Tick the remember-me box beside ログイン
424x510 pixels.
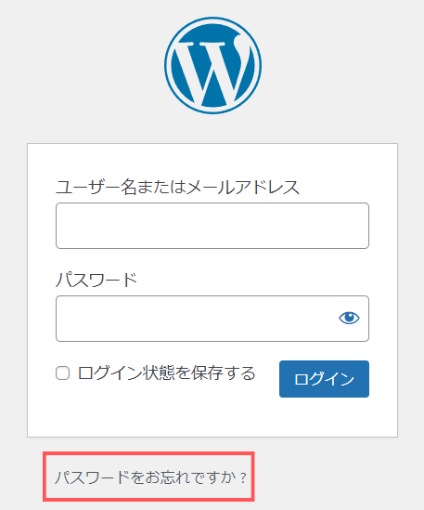[x=62, y=373]
